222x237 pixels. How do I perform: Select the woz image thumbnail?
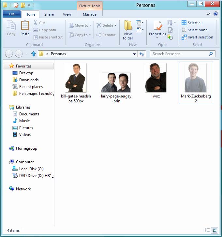point(156,78)
